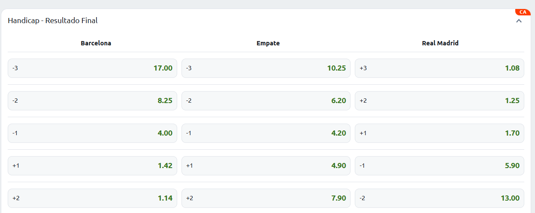This screenshot has width=535, height=213.
Task: Click the Empate column header
Action: (268, 43)
